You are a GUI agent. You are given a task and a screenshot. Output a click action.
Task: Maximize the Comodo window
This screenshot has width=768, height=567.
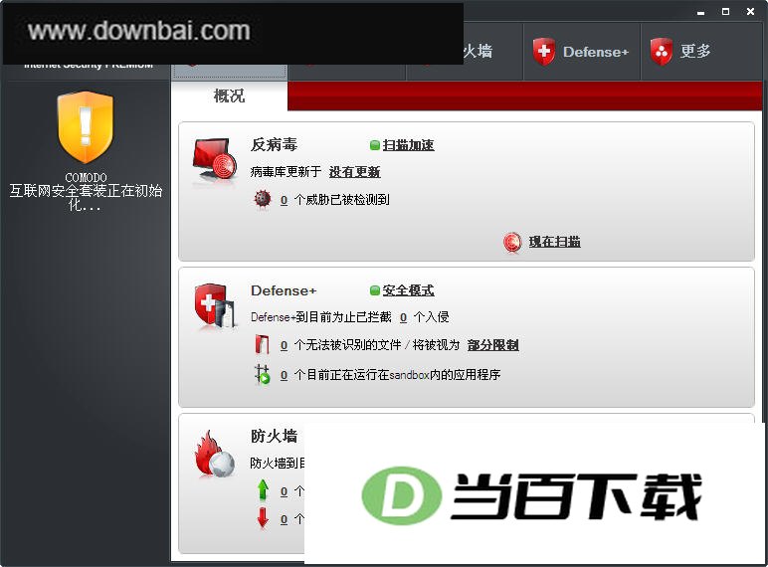[x=726, y=11]
